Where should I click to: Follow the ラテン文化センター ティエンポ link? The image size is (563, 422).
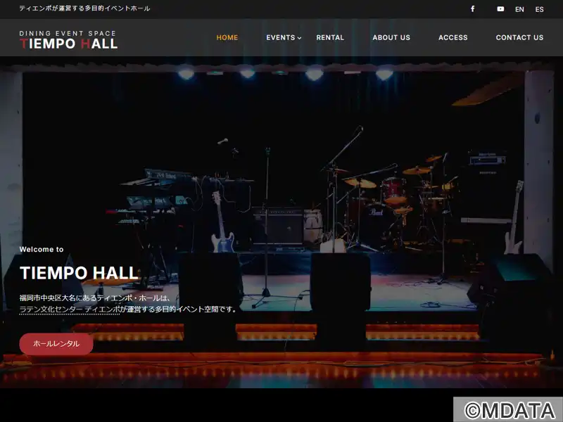click(x=69, y=309)
